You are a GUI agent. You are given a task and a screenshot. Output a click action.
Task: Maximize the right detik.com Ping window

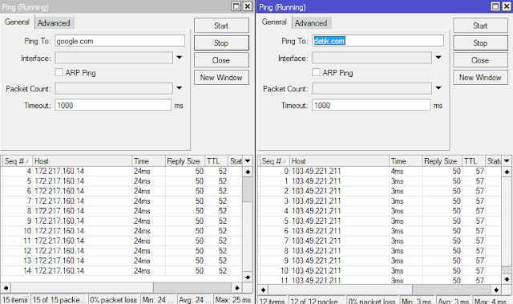pos(495,6)
